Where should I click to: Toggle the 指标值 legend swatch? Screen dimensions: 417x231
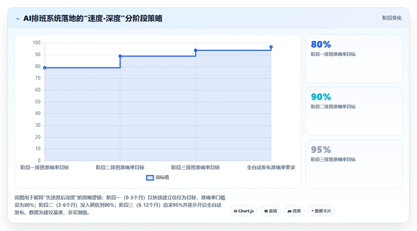150,177
